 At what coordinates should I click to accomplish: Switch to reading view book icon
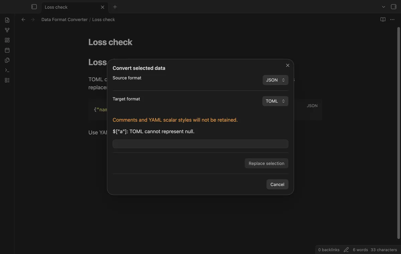[383, 19]
